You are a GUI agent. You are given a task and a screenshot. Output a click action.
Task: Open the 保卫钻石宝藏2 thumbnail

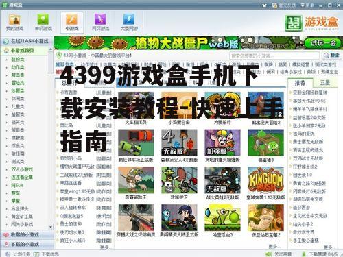265,218
